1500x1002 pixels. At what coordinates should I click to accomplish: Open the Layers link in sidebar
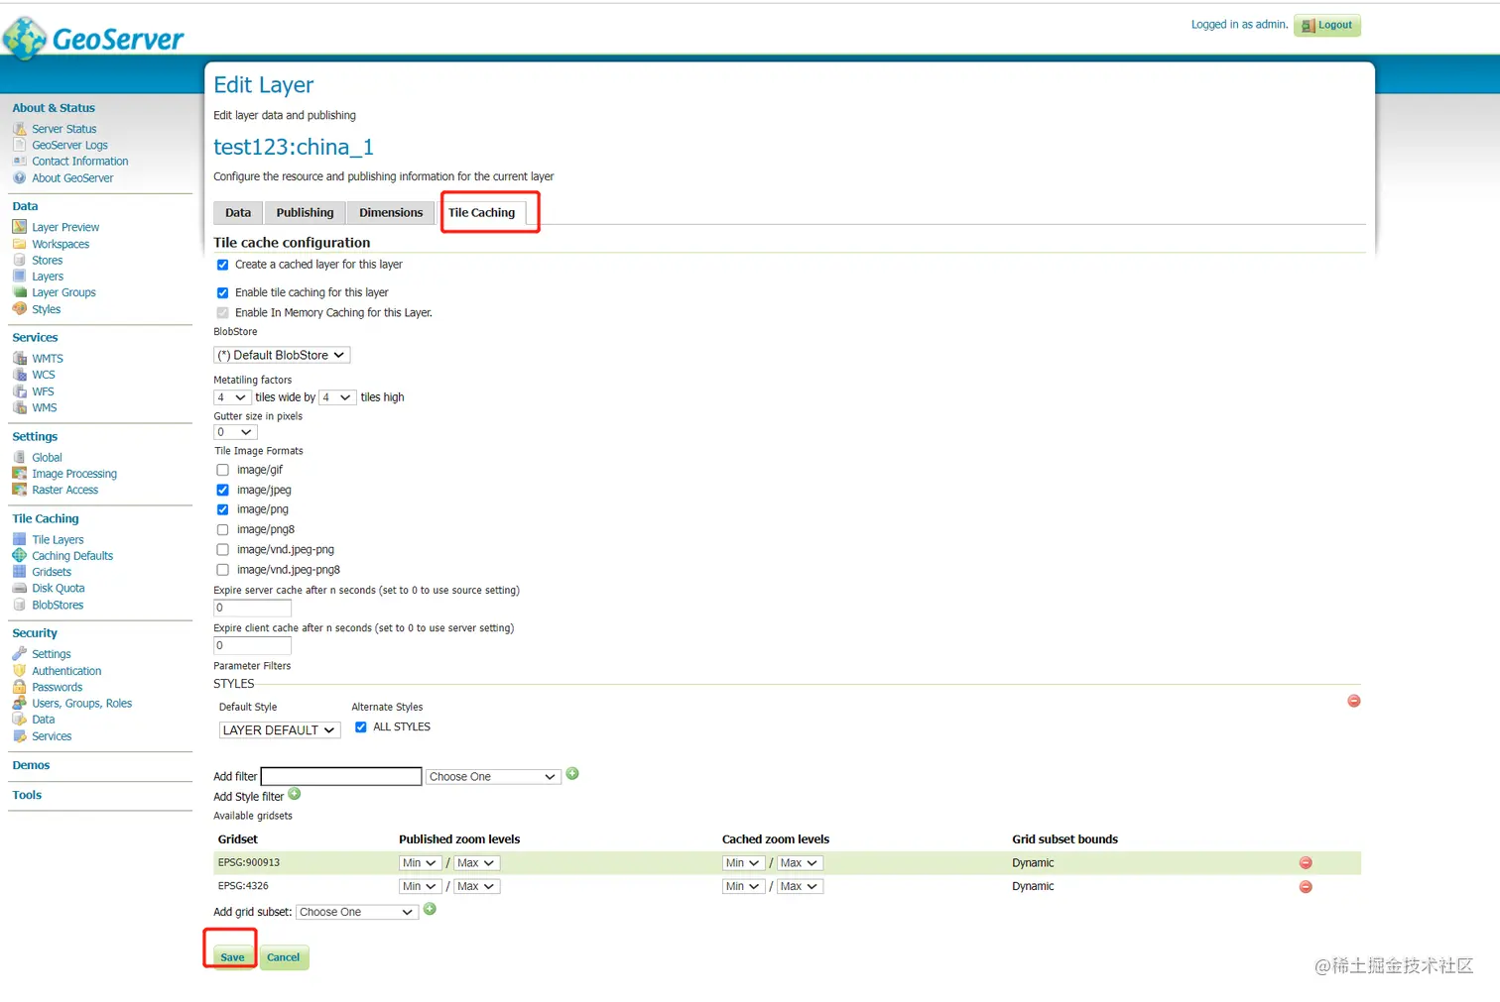coord(48,277)
